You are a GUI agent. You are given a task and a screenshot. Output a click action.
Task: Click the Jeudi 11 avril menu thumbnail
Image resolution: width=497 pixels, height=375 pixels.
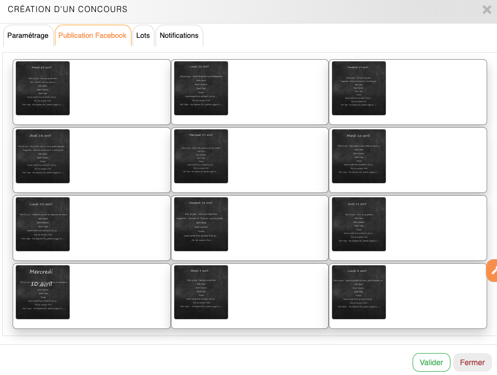(x=359, y=224)
